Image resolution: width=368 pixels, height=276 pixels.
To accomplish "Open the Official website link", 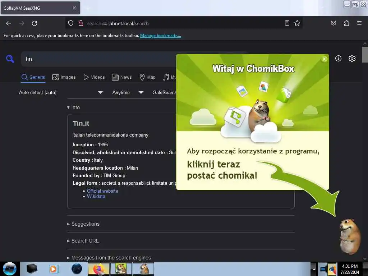I will pos(102,191).
